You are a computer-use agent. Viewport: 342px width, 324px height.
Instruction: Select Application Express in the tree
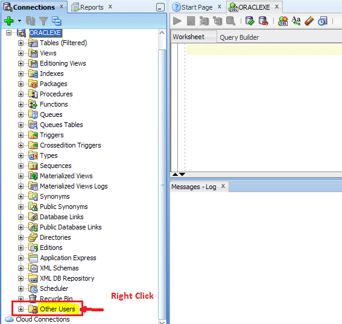68,258
